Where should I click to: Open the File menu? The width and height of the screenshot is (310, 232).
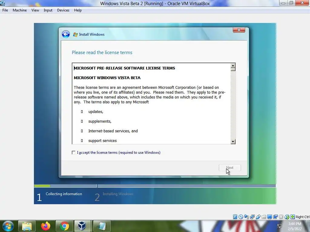[x=5, y=10]
